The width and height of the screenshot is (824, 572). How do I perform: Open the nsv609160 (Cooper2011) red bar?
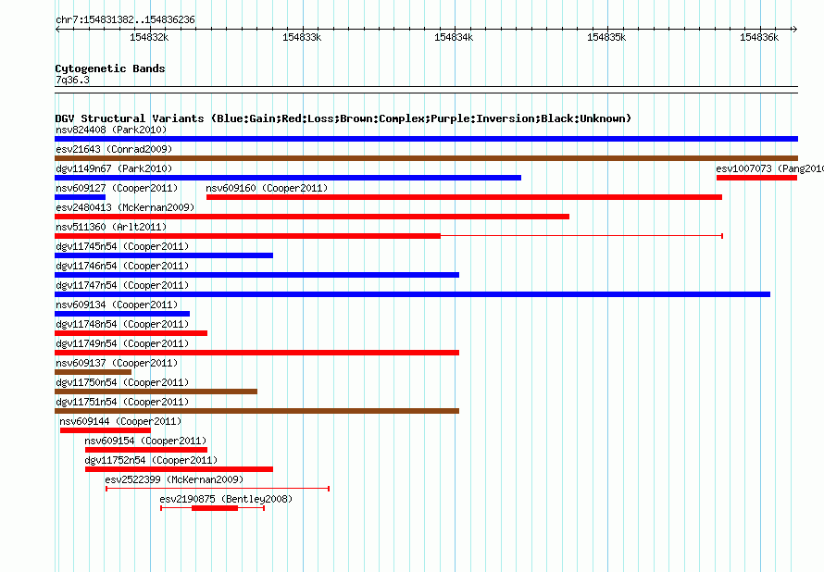464,197
